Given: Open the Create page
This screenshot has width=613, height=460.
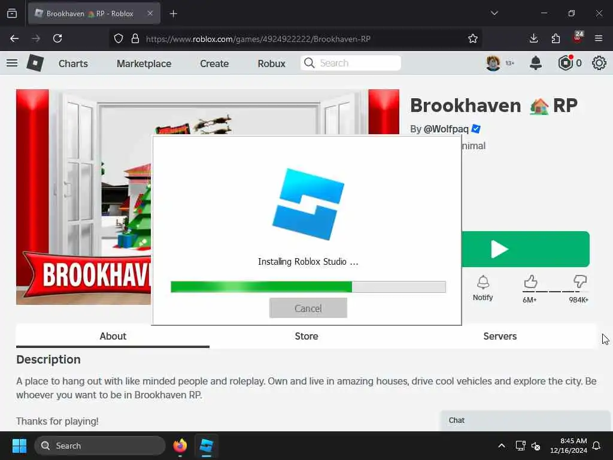Looking at the screenshot, I should click(214, 63).
